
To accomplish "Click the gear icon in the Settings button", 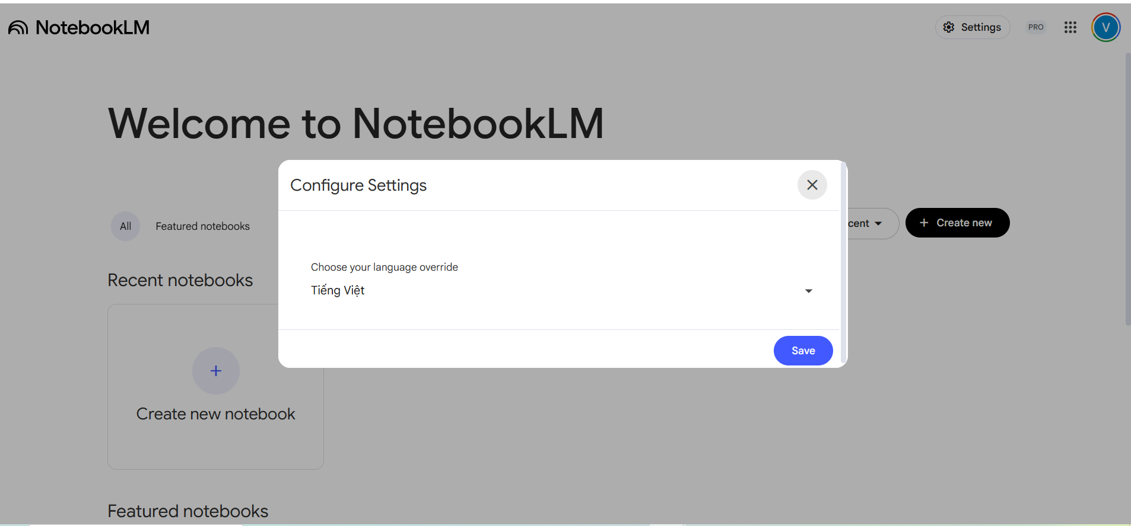I will pos(949,27).
